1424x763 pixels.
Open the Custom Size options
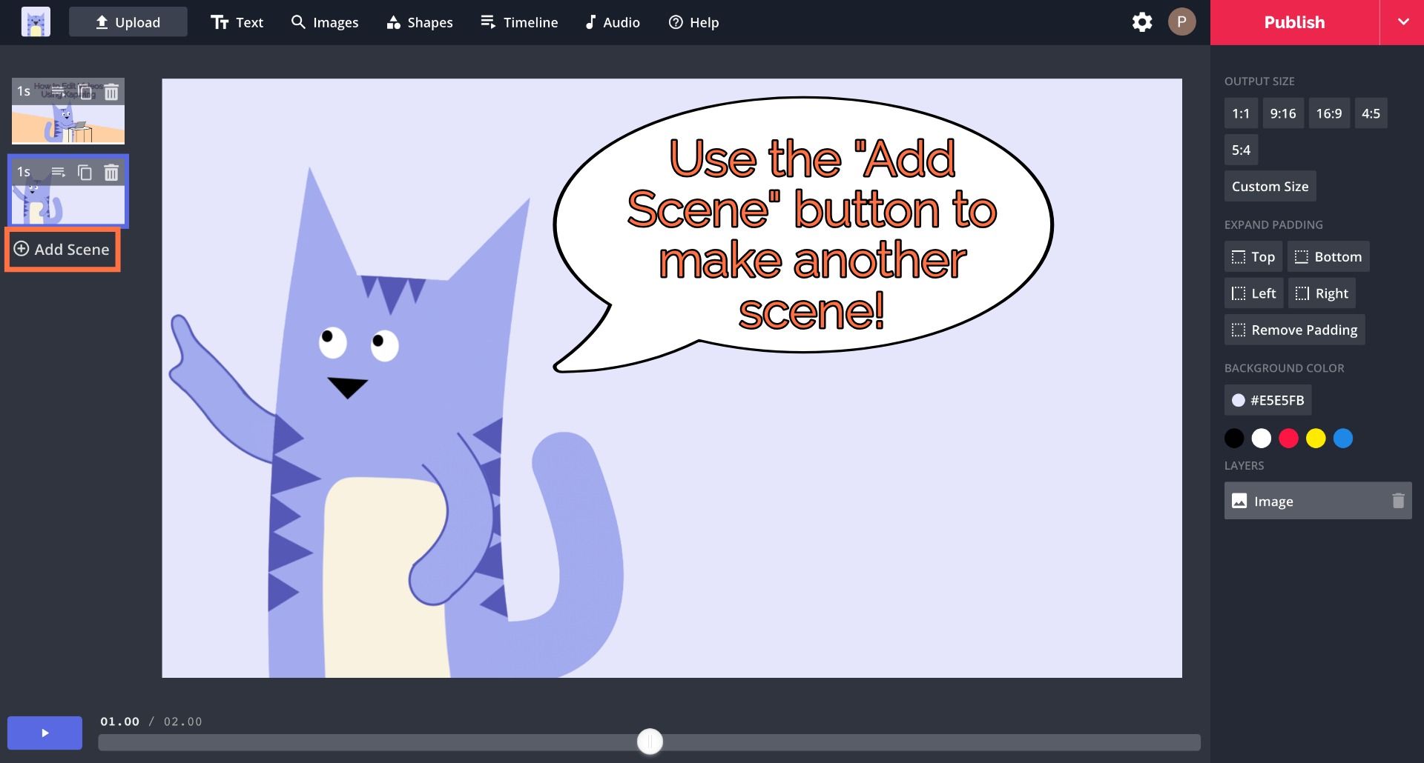click(1270, 187)
